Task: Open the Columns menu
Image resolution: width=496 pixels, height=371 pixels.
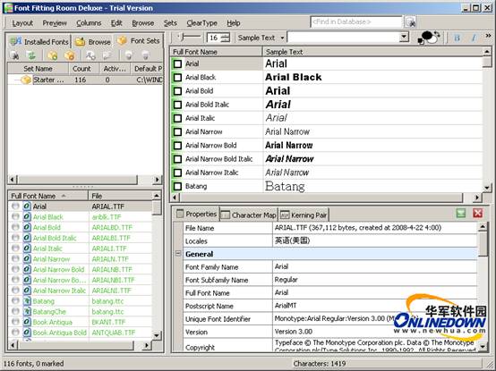Action: point(89,23)
